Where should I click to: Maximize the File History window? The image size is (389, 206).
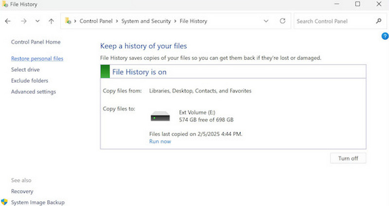click(x=357, y=4)
